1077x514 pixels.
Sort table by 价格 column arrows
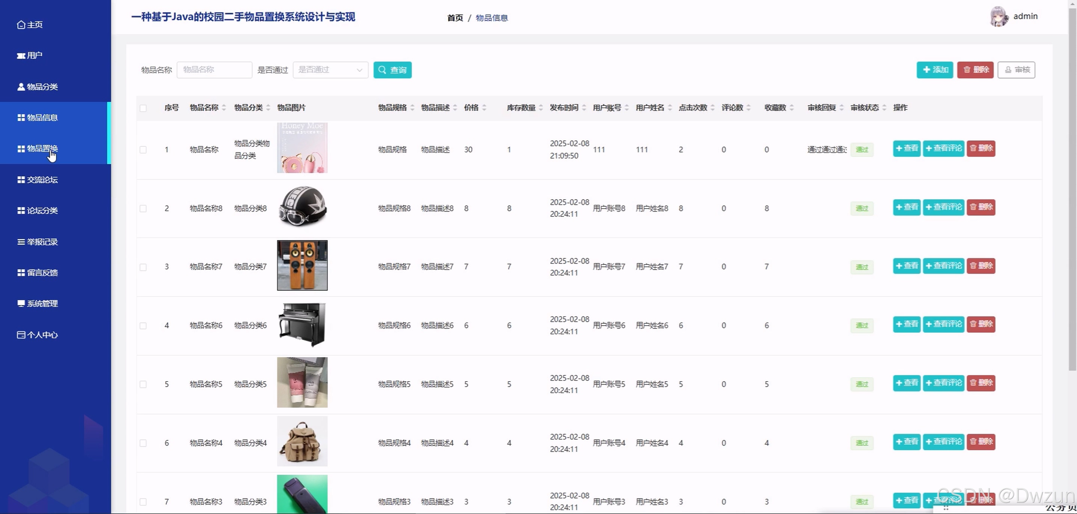pyautogui.click(x=484, y=108)
